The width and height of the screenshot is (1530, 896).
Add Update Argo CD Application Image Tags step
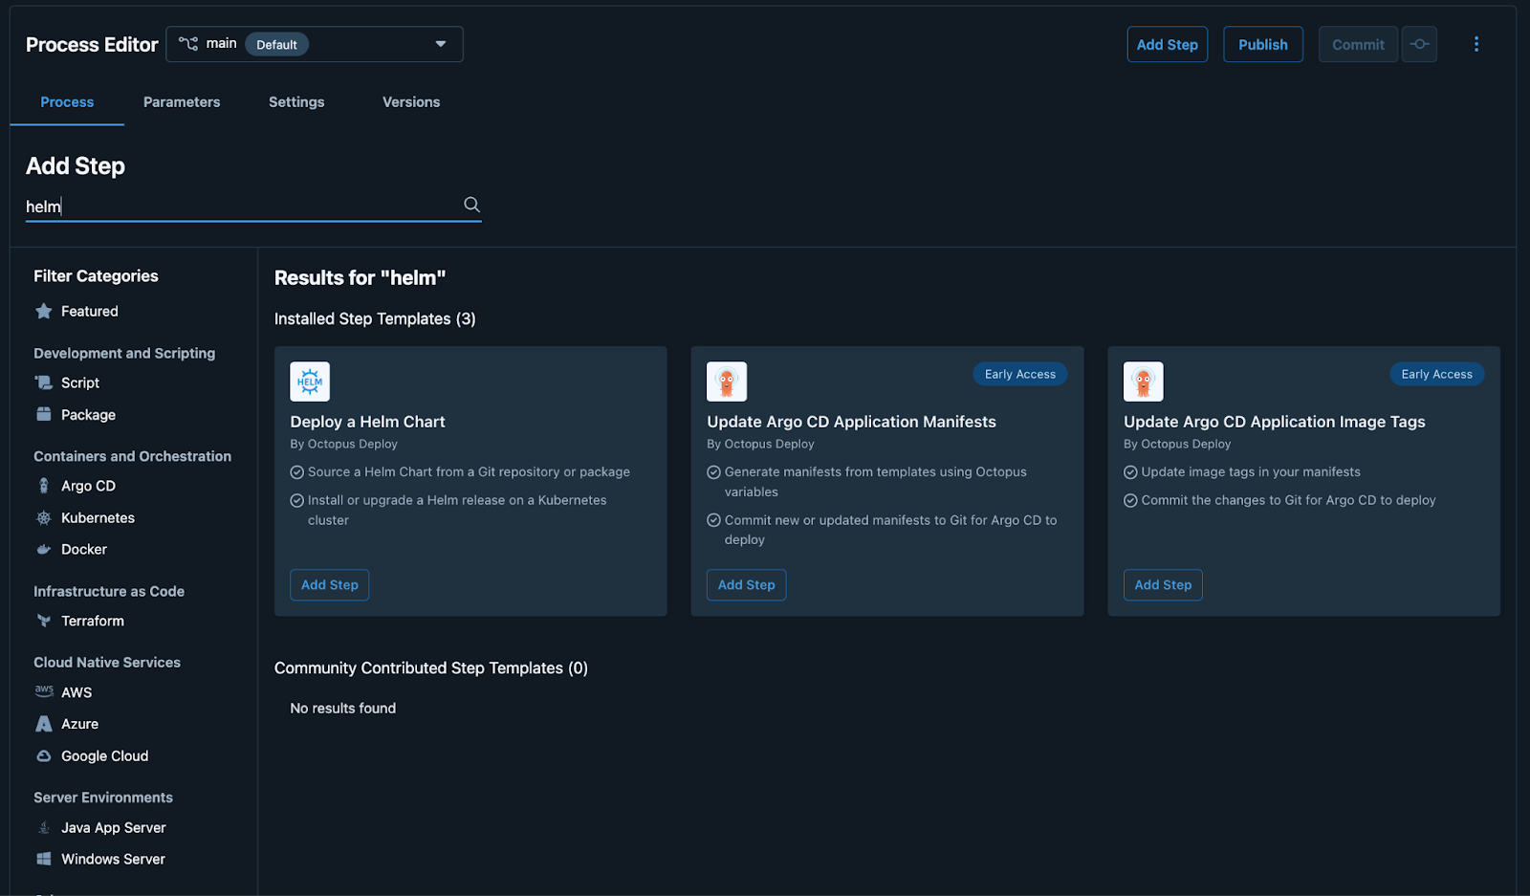[1163, 585]
